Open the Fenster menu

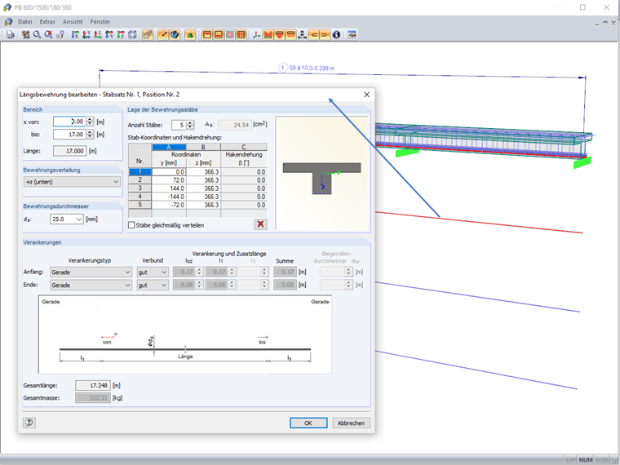click(100, 22)
